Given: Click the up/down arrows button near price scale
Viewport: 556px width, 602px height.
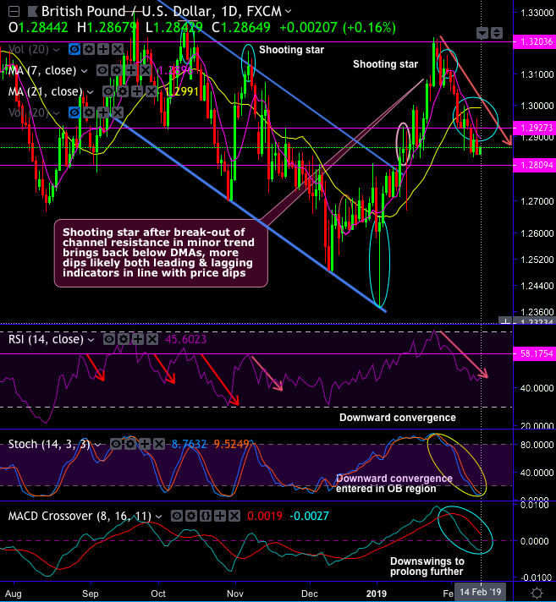Looking at the screenshot, I should [x=497, y=33].
